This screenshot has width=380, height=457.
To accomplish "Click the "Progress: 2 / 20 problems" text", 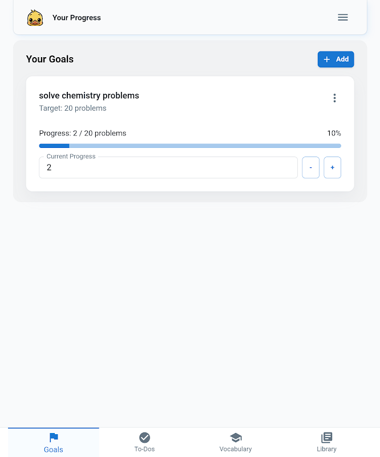I will [83, 133].
